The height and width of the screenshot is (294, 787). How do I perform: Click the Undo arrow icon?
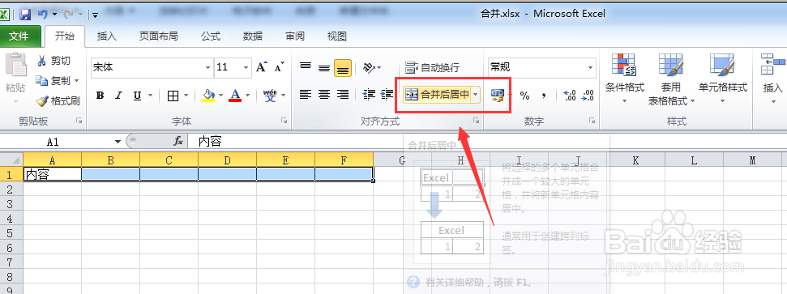[x=43, y=15]
